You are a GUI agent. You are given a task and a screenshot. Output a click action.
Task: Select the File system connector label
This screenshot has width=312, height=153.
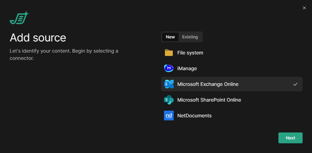pyautogui.click(x=190, y=53)
